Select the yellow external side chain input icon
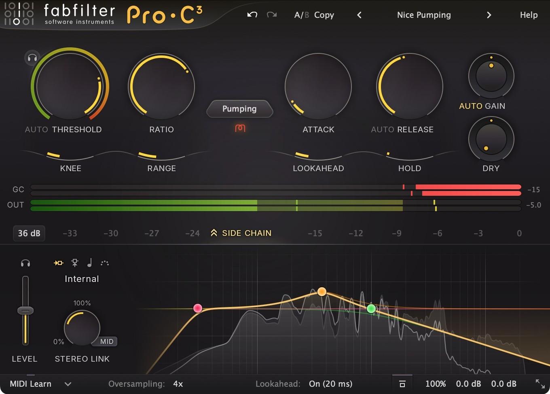The height and width of the screenshot is (394, 550). [x=58, y=263]
